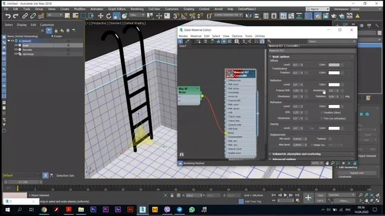Toggle the 3D Snaps button

[176, 16]
